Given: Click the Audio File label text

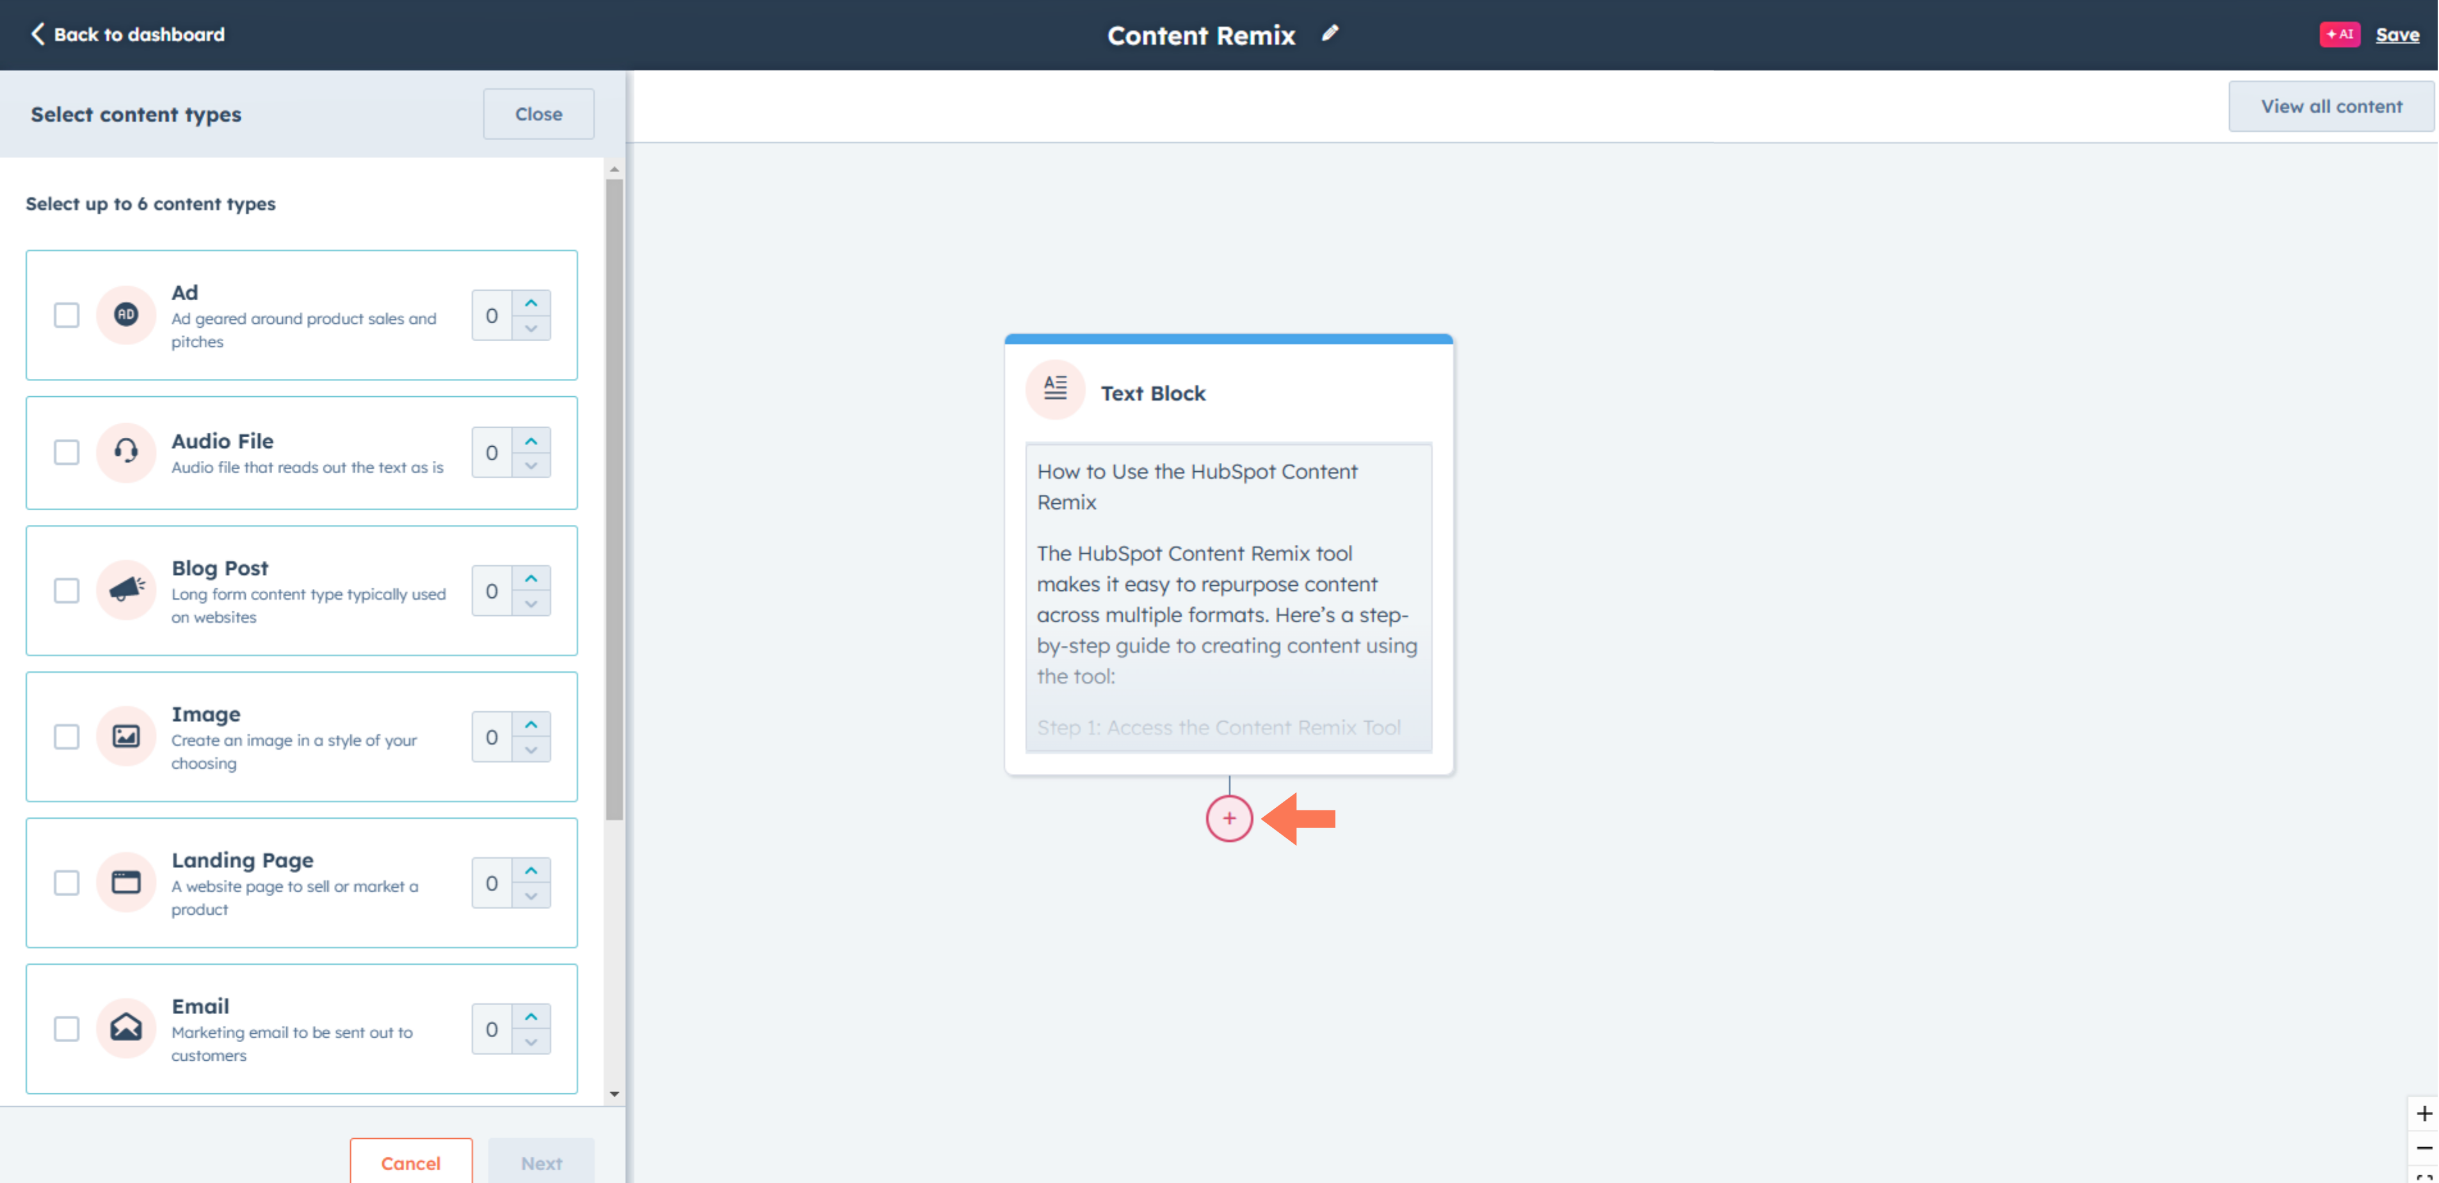Looking at the screenshot, I should (223, 440).
